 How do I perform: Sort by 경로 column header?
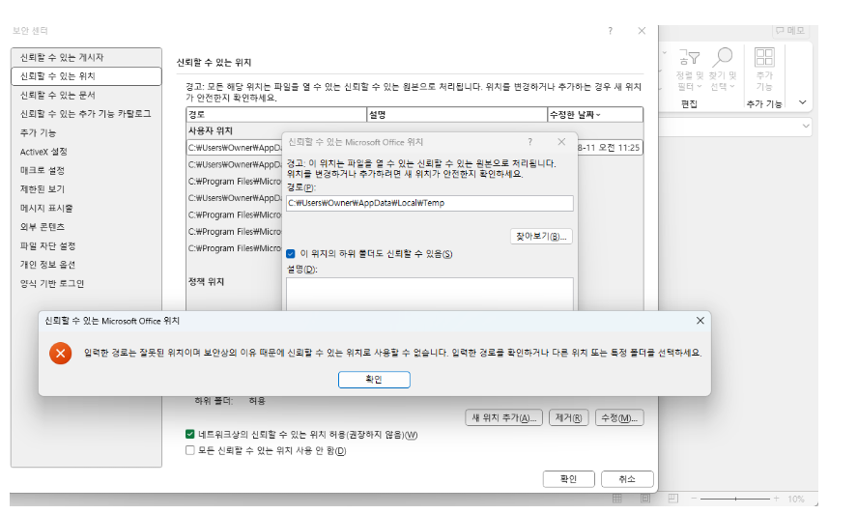pos(276,115)
